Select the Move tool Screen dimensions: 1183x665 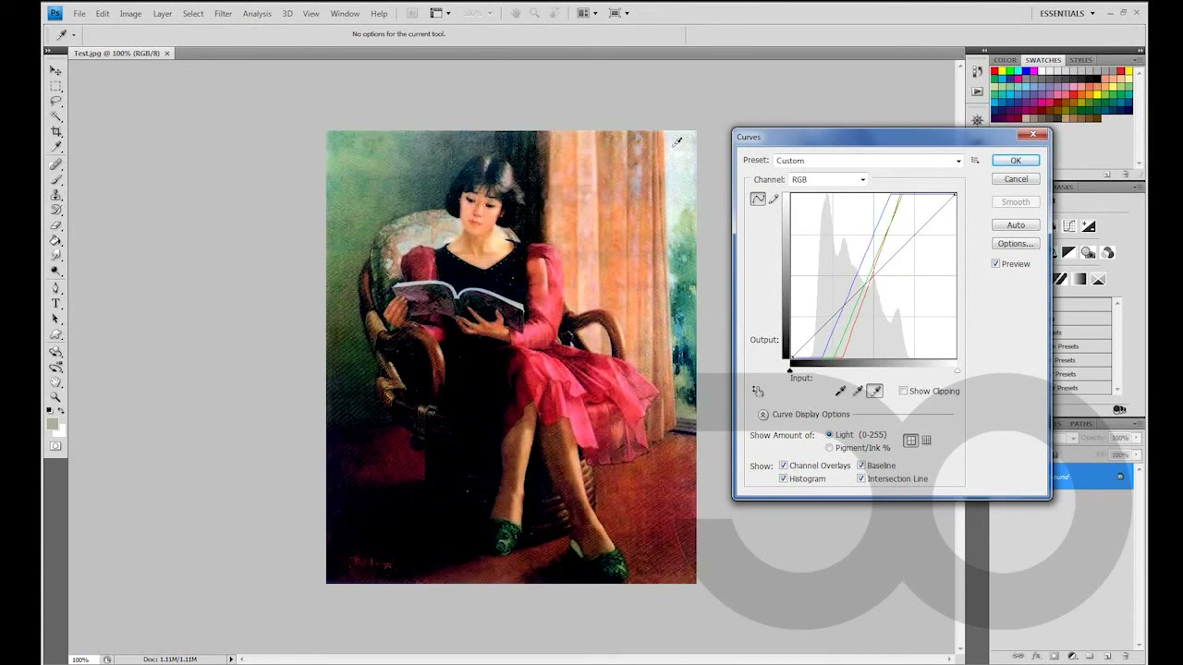pyautogui.click(x=55, y=70)
